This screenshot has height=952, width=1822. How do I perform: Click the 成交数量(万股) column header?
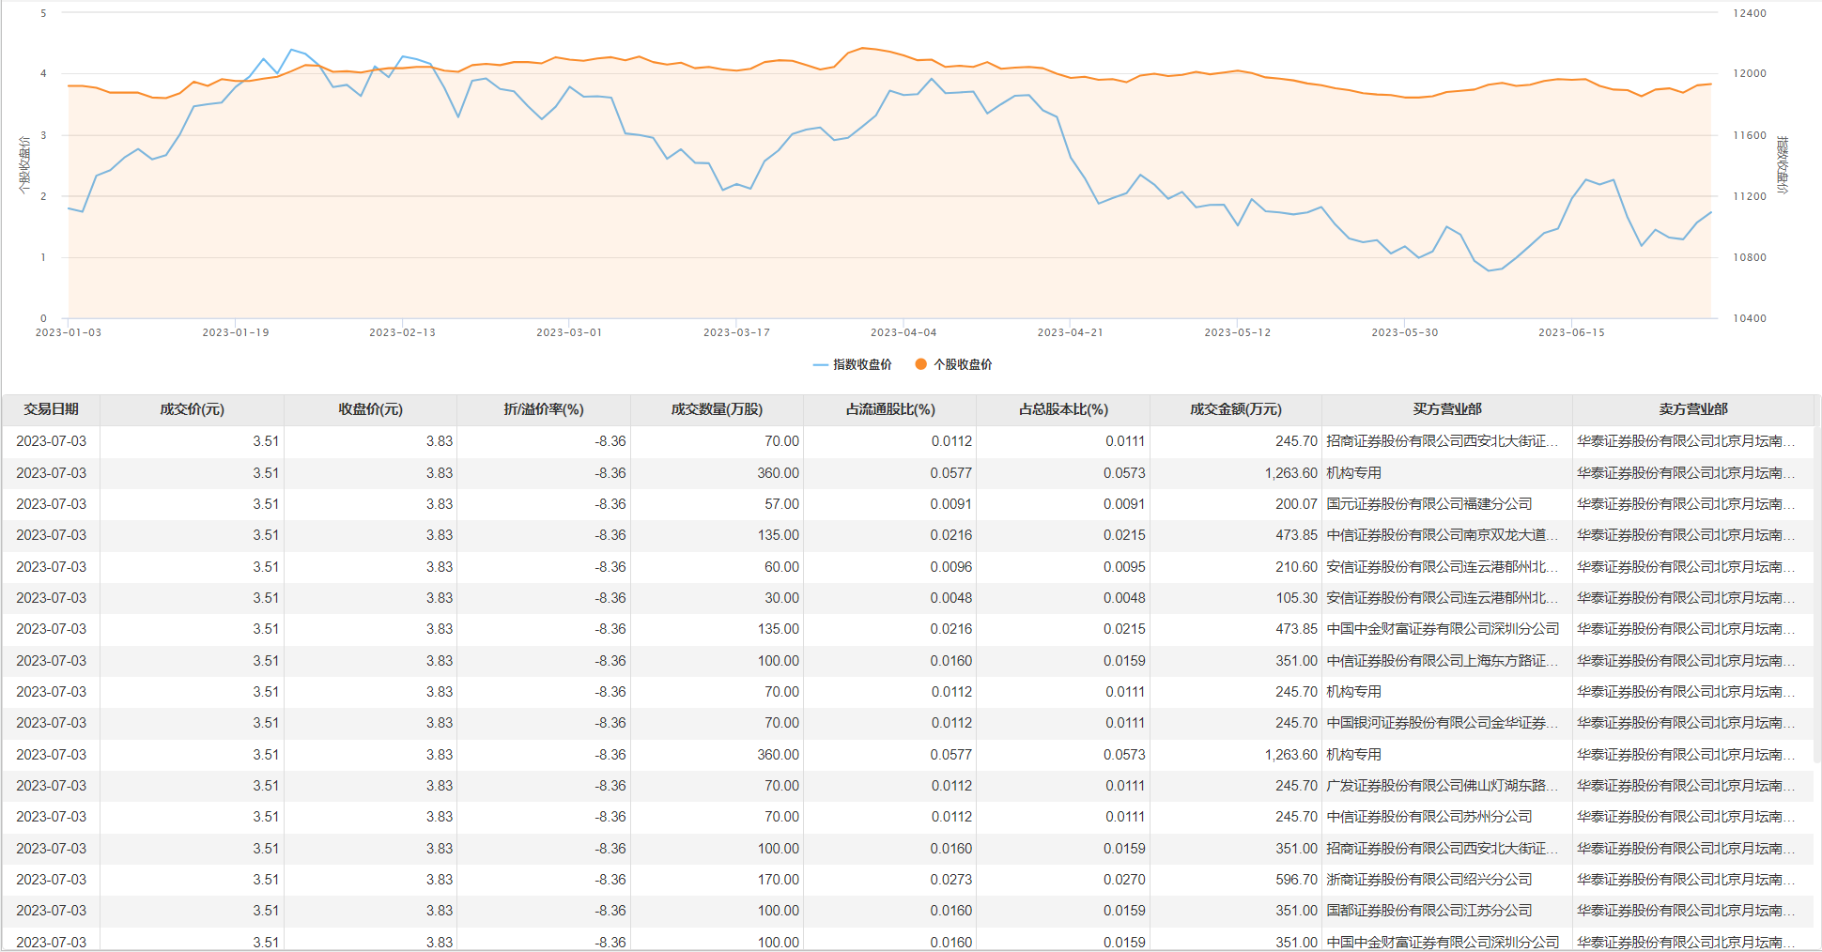coord(717,409)
